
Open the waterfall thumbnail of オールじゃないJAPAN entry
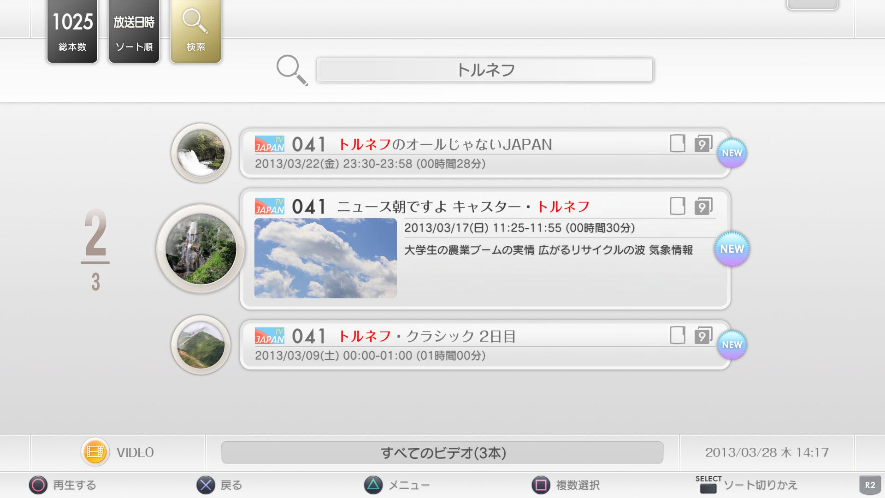coord(201,153)
